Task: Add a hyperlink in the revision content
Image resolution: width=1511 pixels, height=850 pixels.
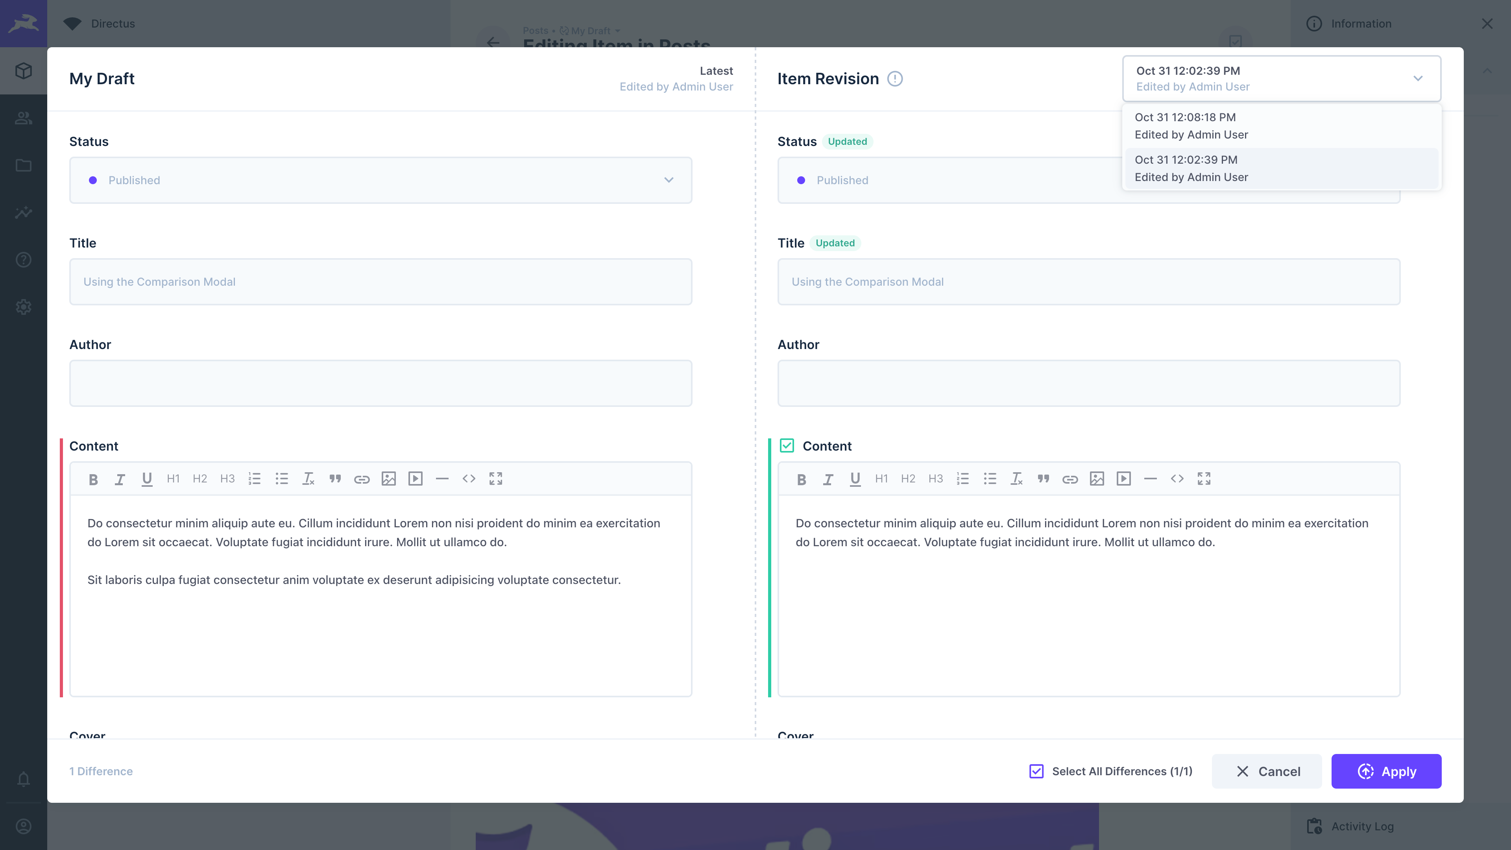Action: click(1070, 479)
